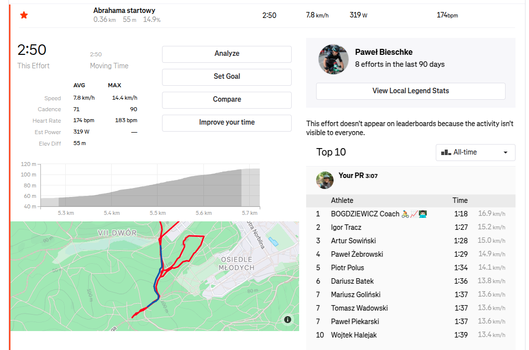Image resolution: width=529 pixels, height=350 pixels.
Task: Open the All-time leaderboard filter dropdown
Action: [x=475, y=153]
